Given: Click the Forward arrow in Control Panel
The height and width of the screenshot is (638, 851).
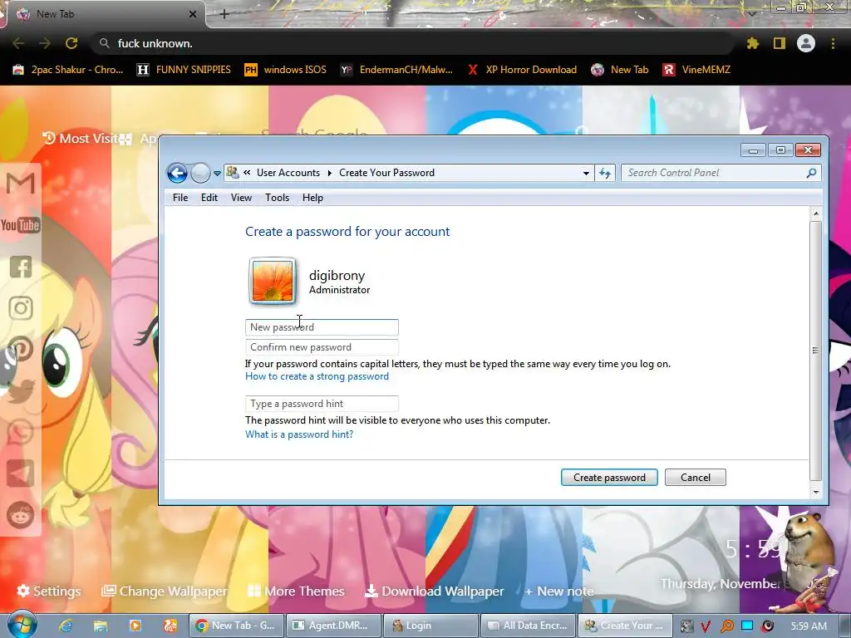Looking at the screenshot, I should pos(200,173).
